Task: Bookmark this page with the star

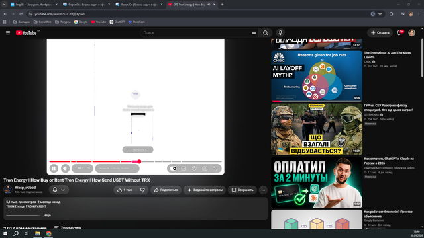Action: [x=380, y=14]
